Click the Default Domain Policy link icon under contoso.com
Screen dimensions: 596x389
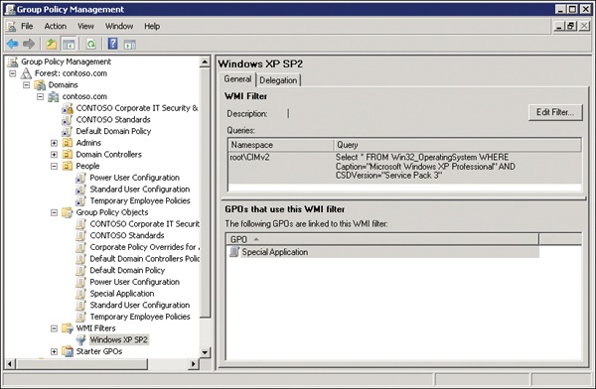[x=67, y=131]
